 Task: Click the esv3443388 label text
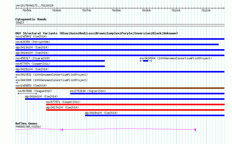[x=52, y=80]
